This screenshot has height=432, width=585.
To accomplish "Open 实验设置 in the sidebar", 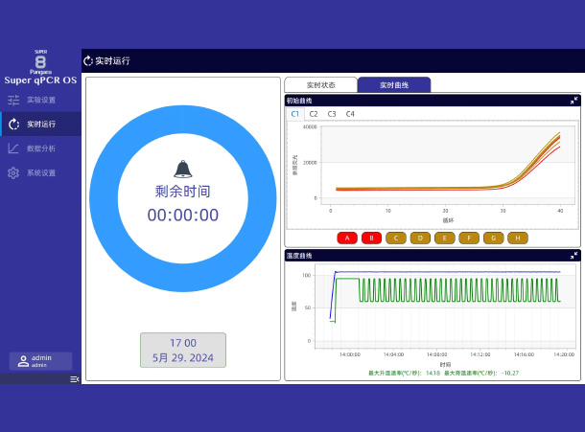I will point(40,100).
